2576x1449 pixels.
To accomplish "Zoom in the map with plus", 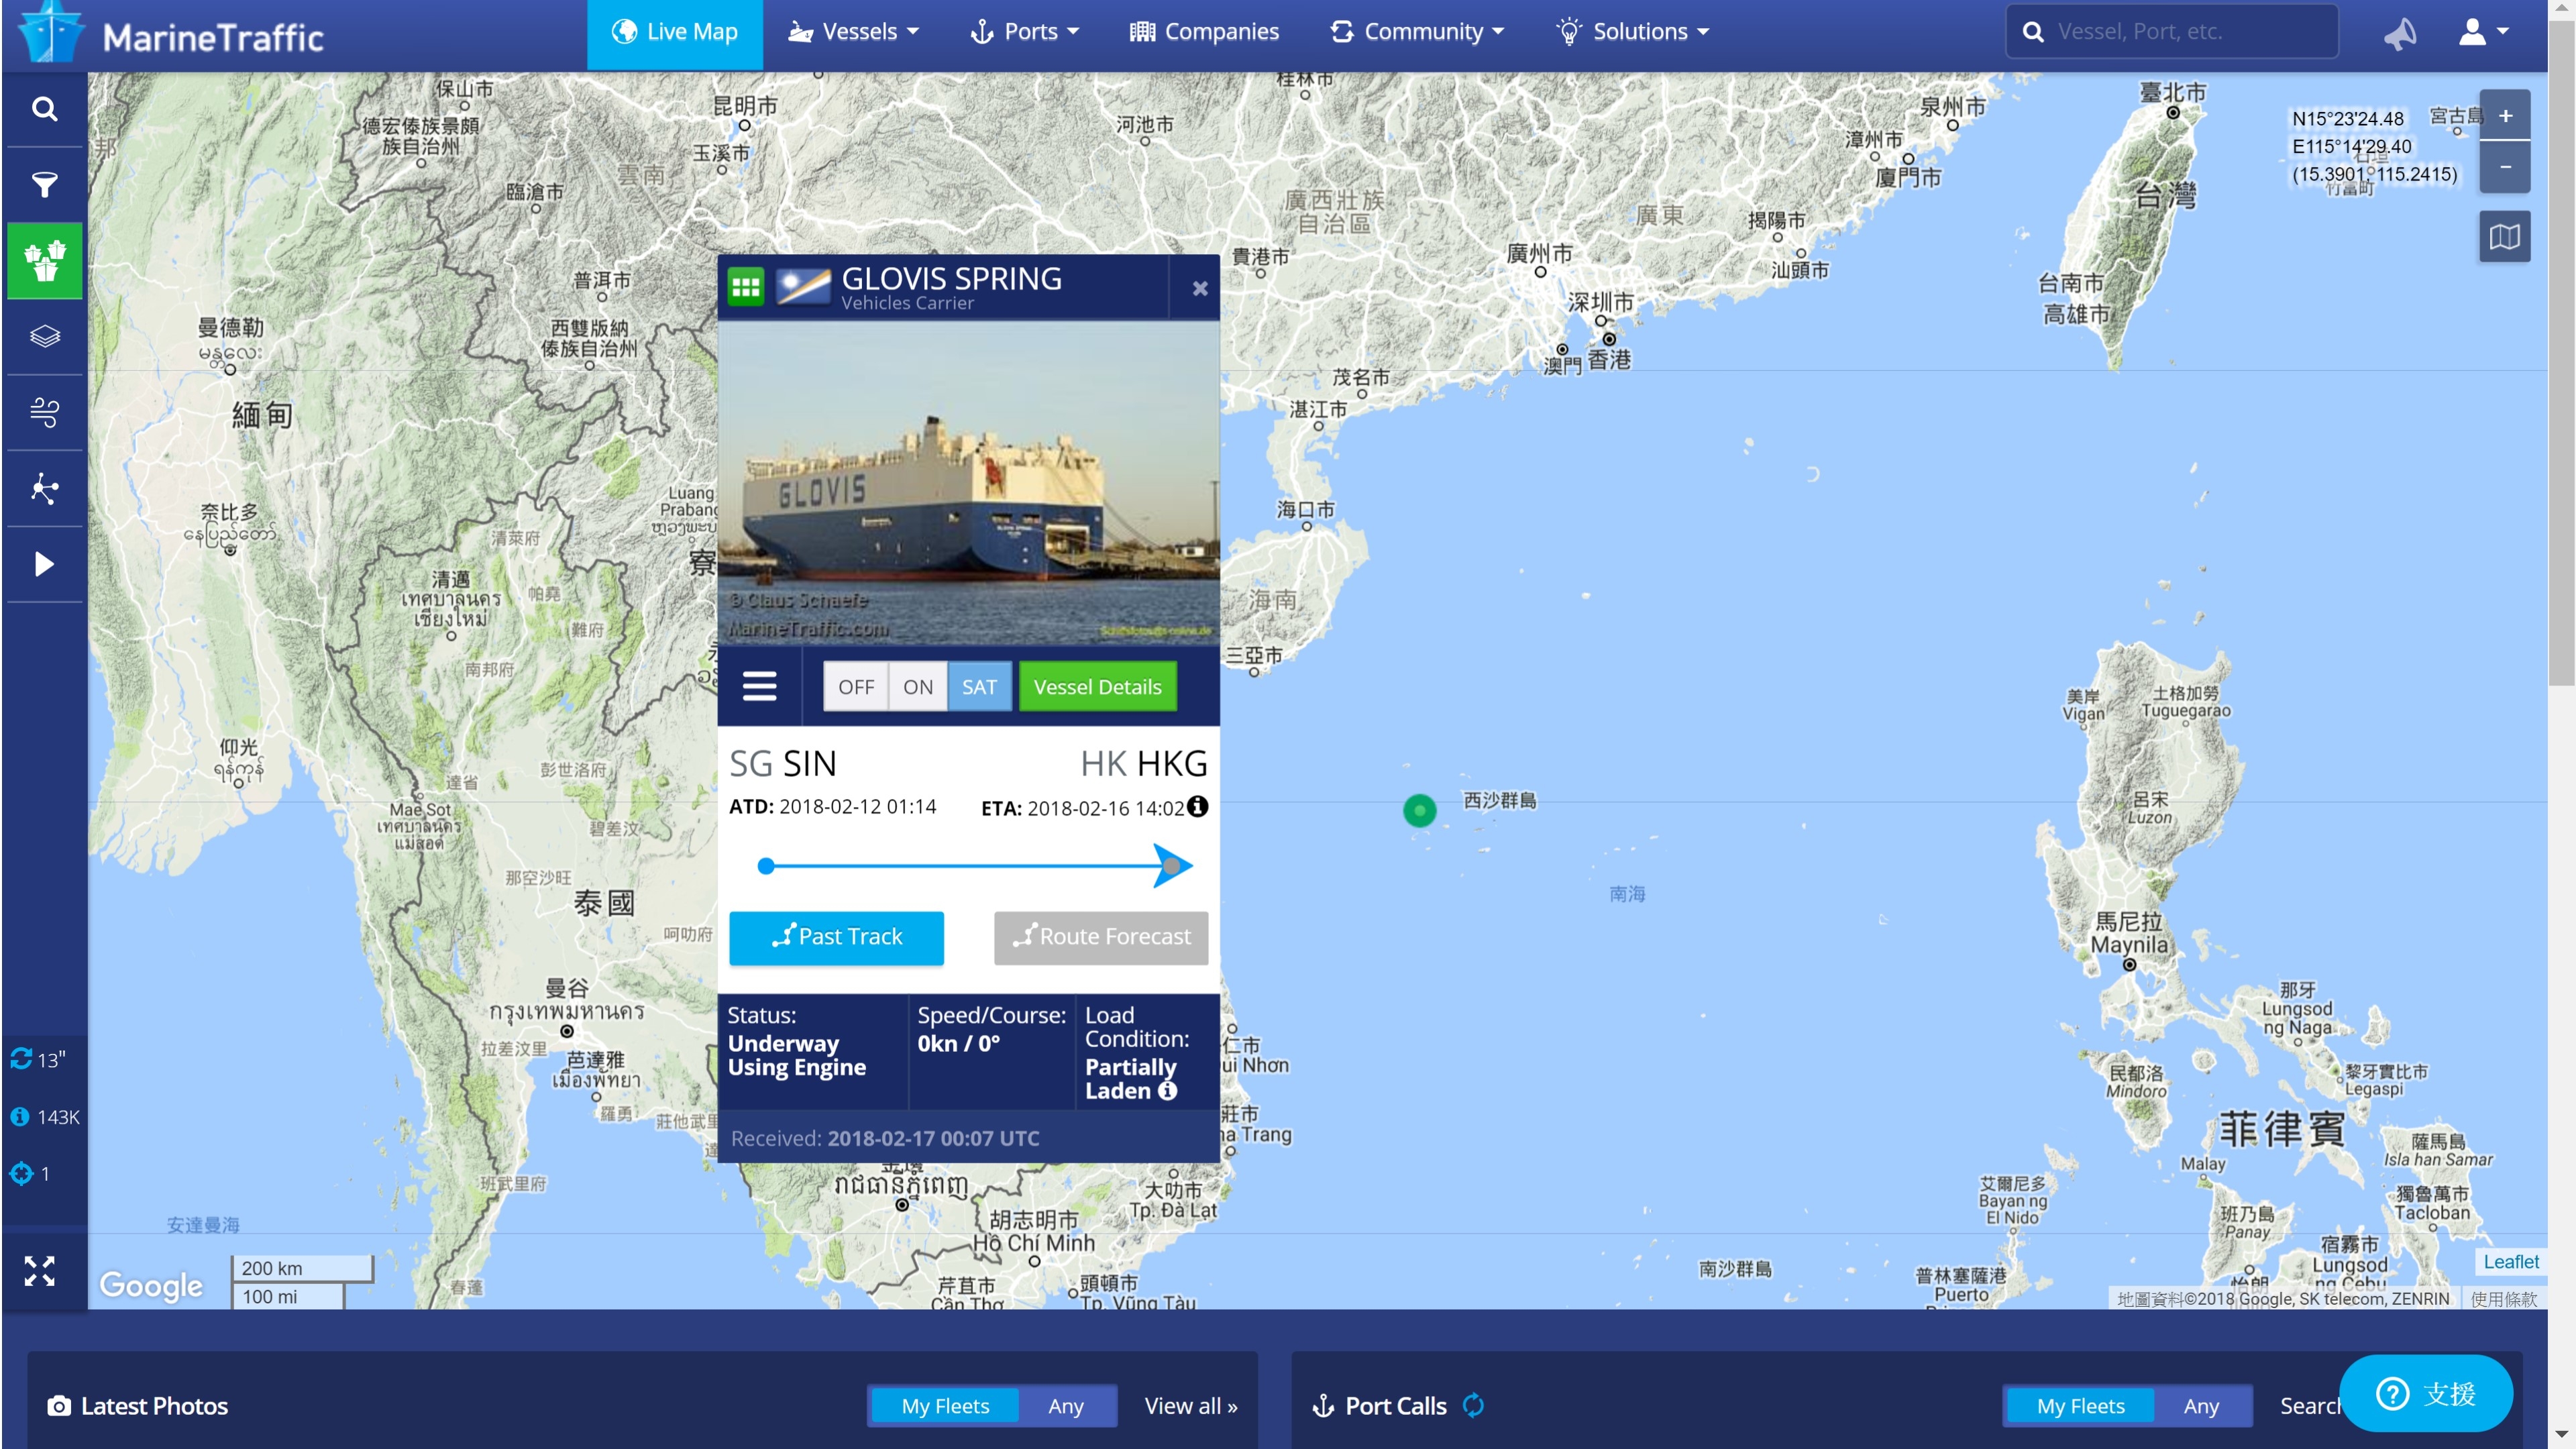I will coord(2505,116).
